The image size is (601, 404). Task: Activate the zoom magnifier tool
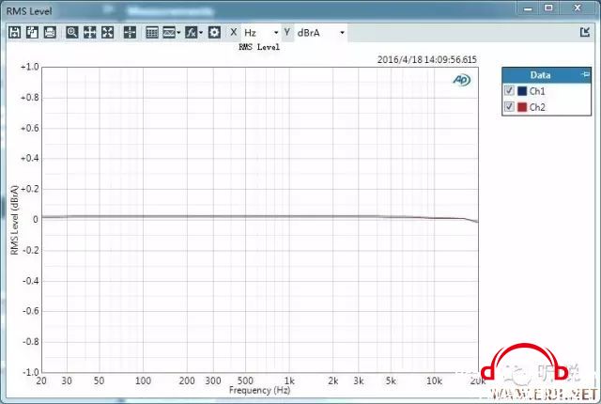coord(72,33)
